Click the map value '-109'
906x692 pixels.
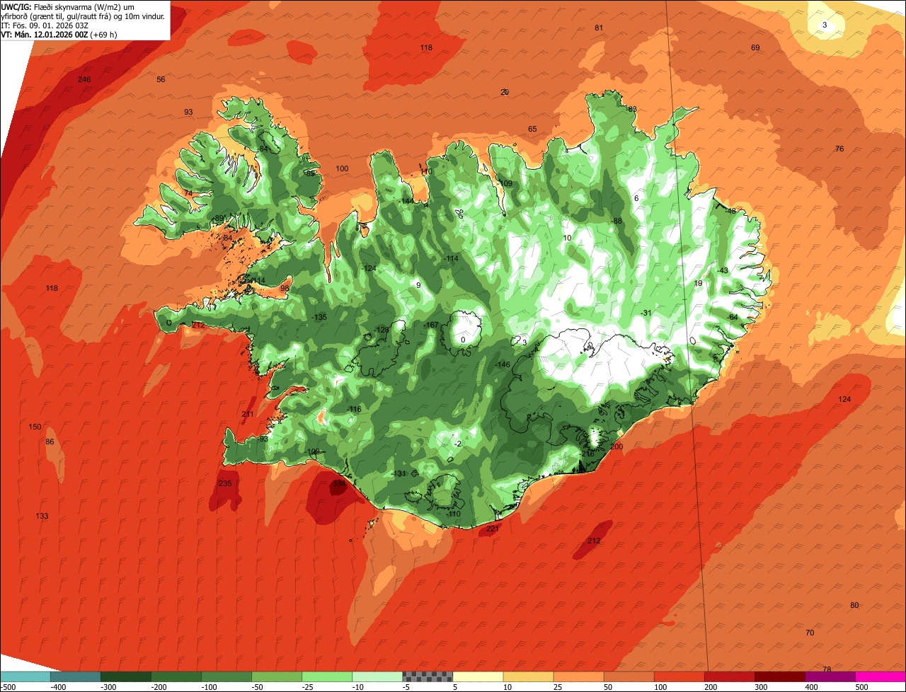[x=505, y=183]
